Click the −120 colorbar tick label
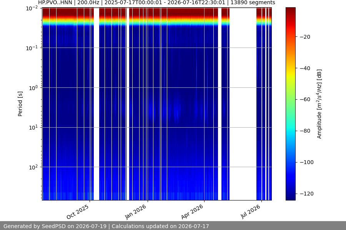 [x=306, y=194]
